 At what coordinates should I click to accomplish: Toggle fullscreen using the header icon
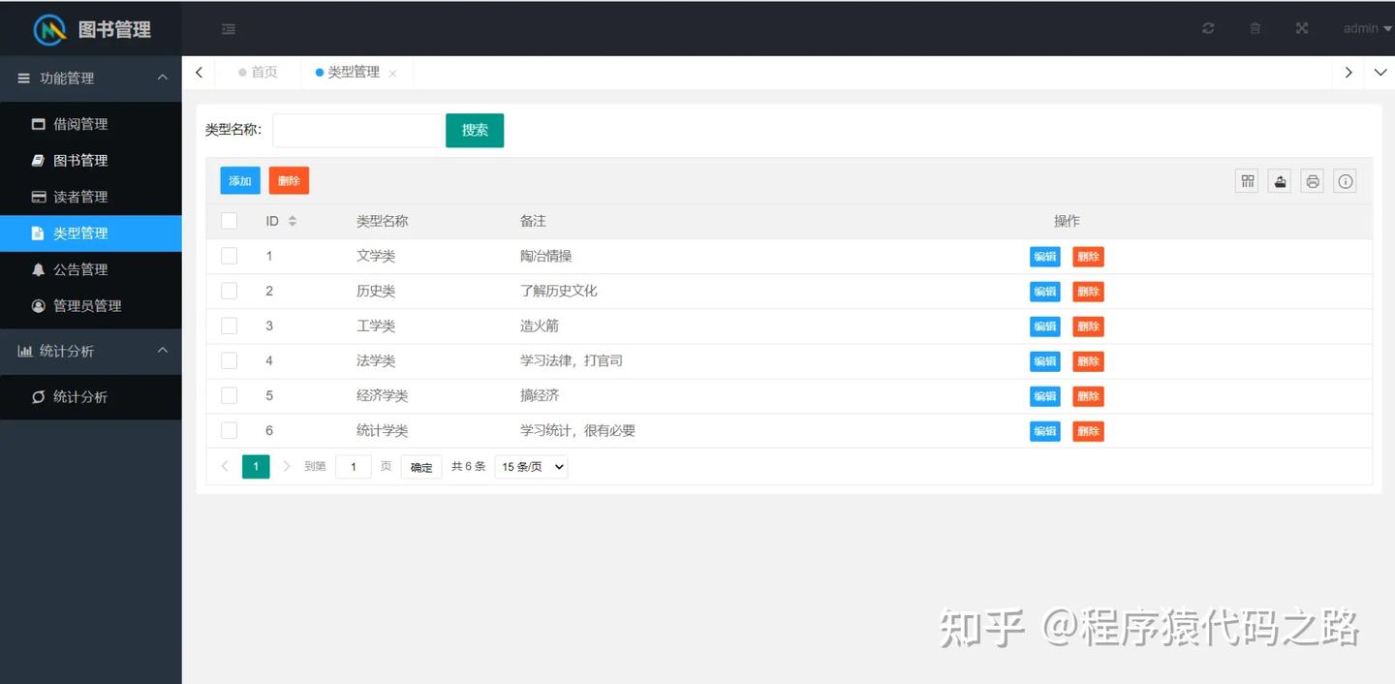tap(1301, 28)
